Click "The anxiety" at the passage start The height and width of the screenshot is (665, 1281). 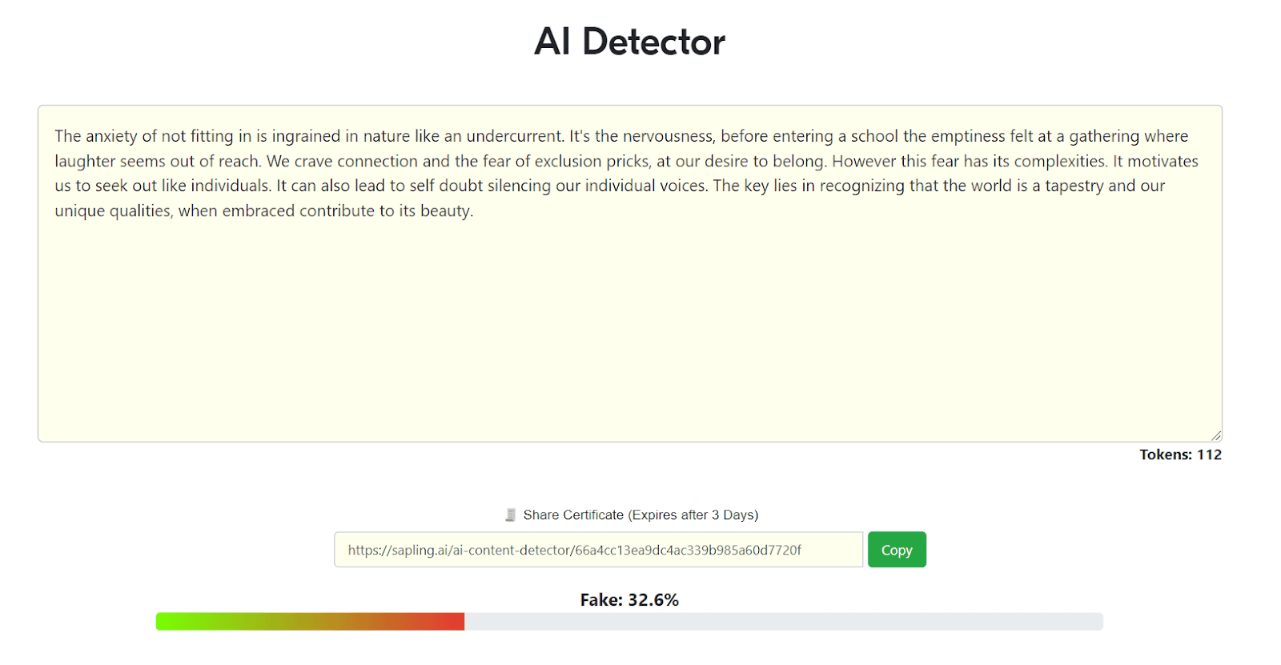tap(96, 136)
